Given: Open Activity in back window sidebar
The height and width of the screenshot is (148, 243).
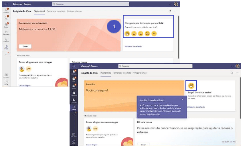Looking at the screenshot, I should click(6, 10).
